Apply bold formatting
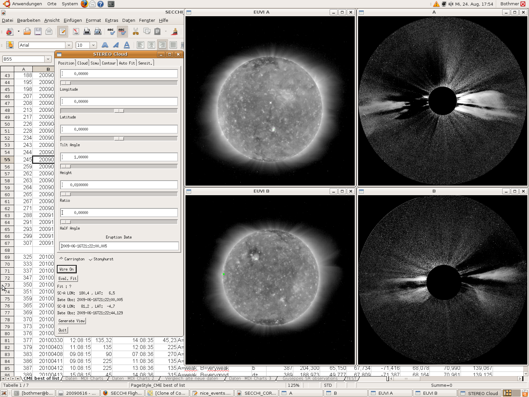 [x=105, y=45]
